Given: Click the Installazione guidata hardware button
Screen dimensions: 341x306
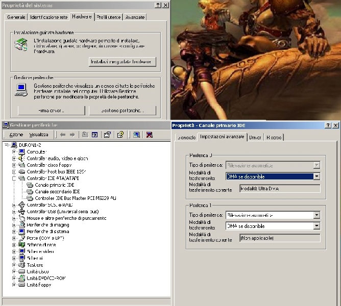Looking at the screenshot, I should click(x=123, y=62).
